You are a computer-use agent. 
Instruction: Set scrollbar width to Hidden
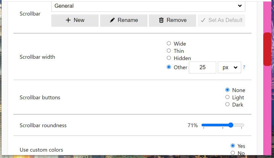pos(169,58)
